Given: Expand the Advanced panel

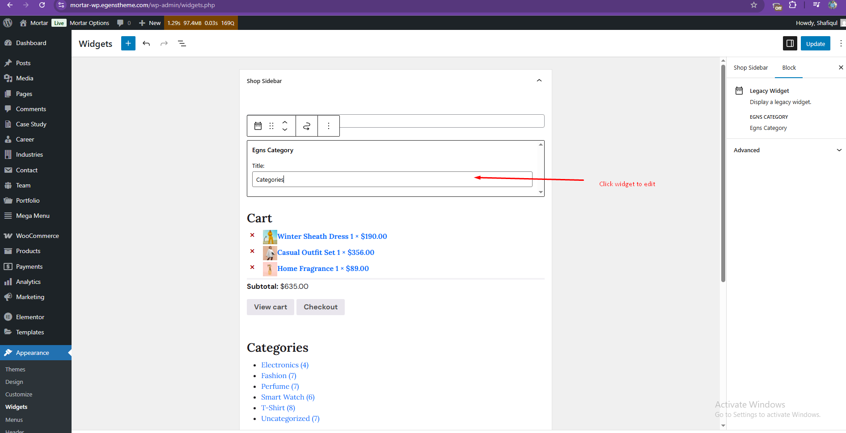Looking at the screenshot, I should (x=786, y=150).
